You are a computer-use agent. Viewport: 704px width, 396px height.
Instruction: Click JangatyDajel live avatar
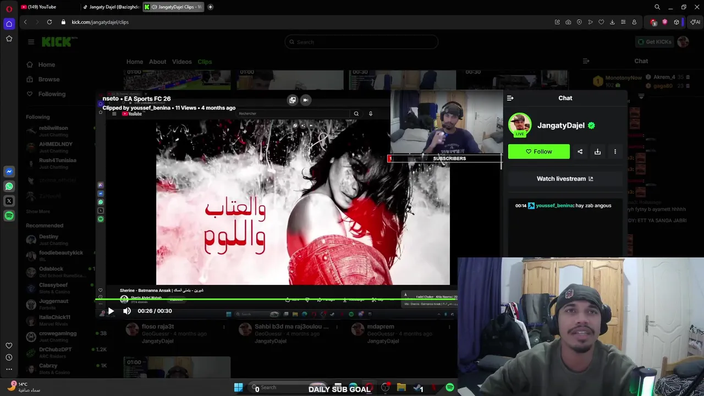click(520, 124)
